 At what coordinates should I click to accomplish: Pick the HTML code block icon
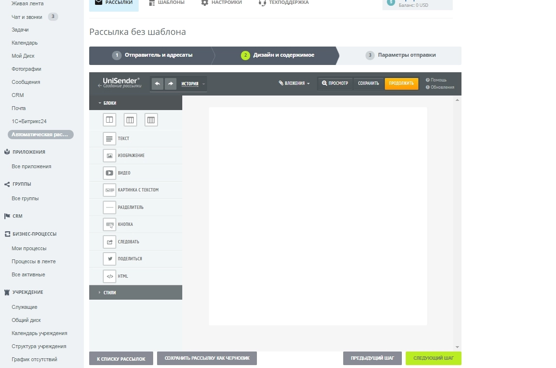[110, 276]
